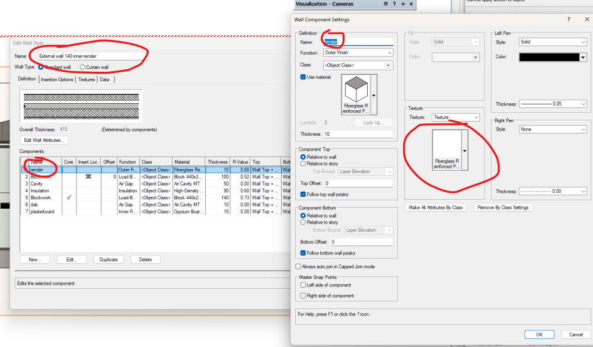Viewport: 593px width, 347px height.
Task: Open the hamburger menu on Visualization - Cameras palette
Action: (385, 4)
